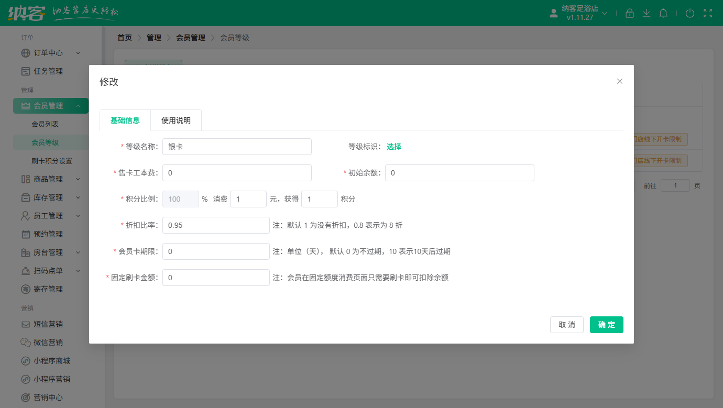Click the power logout icon
The width and height of the screenshot is (723, 408).
click(x=690, y=13)
